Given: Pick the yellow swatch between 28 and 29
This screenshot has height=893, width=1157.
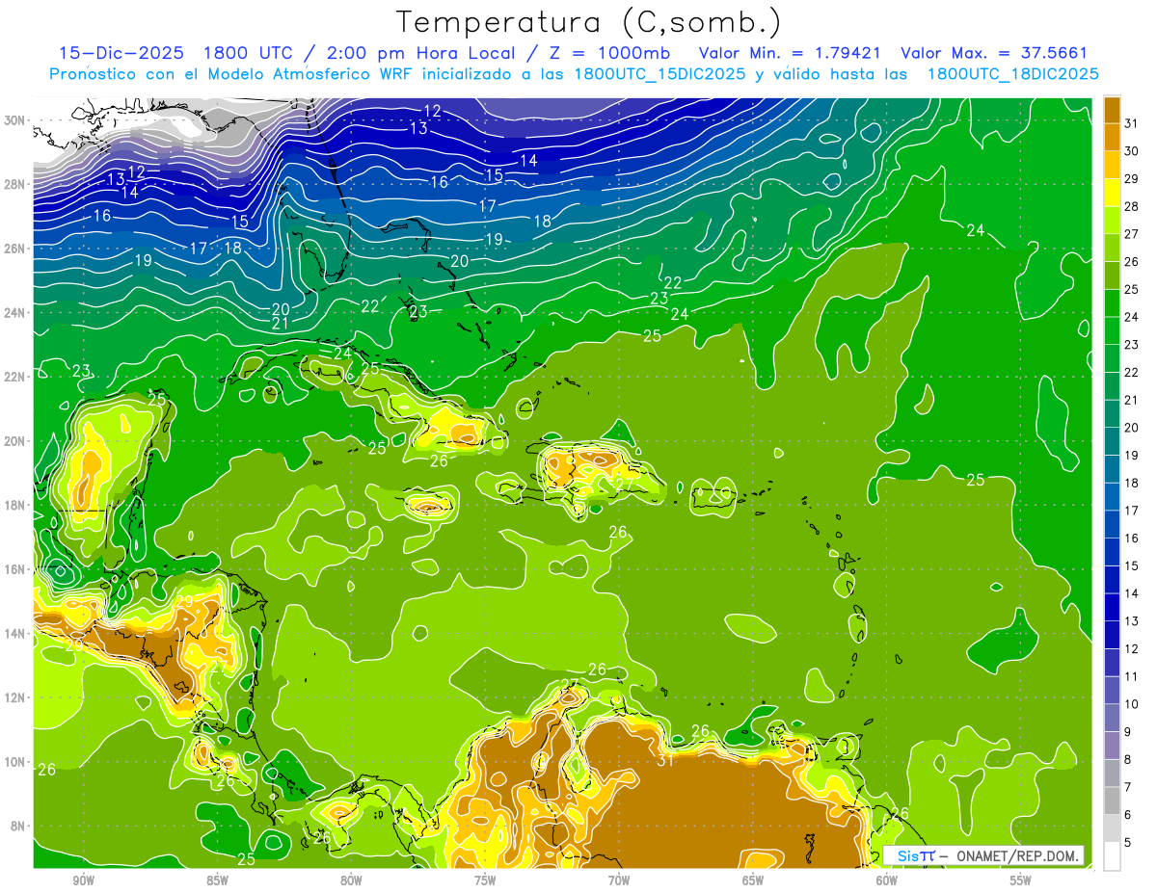Looking at the screenshot, I should tap(1112, 193).
